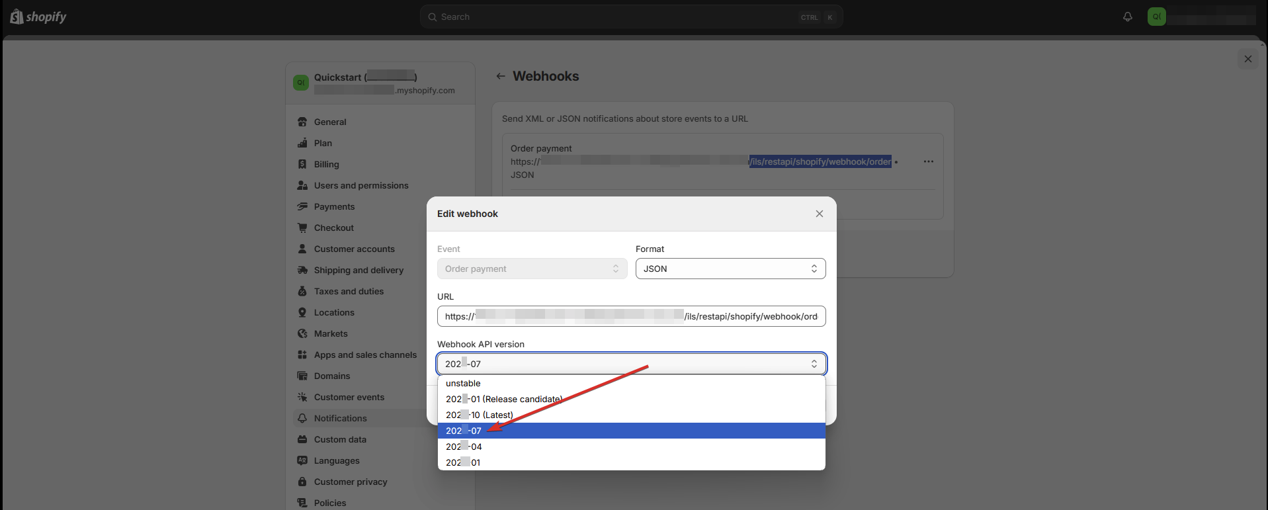Click the disabled Order payment event dropdown
This screenshot has height=510, width=1268.
tap(532, 269)
